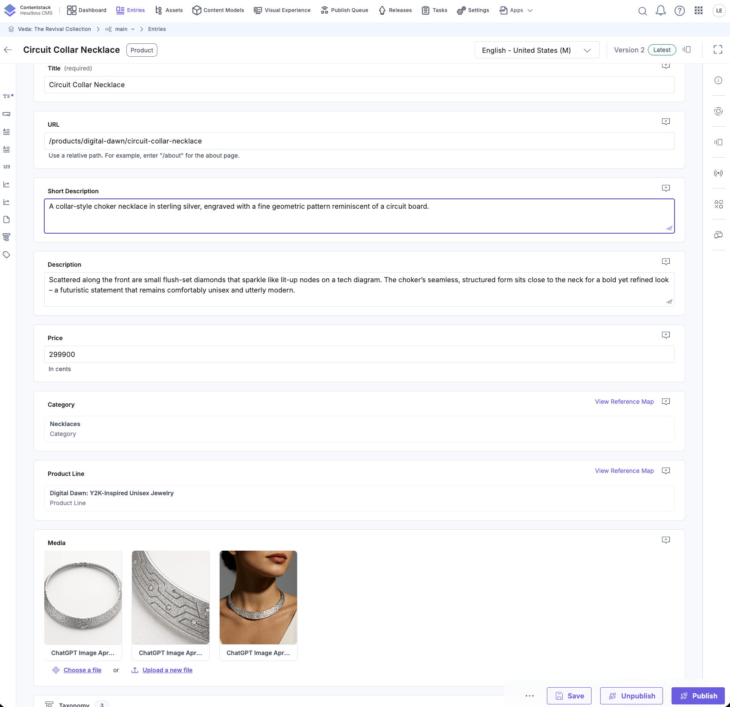The image size is (730, 707).
Task: Click into the URL input field
Action: 359,141
